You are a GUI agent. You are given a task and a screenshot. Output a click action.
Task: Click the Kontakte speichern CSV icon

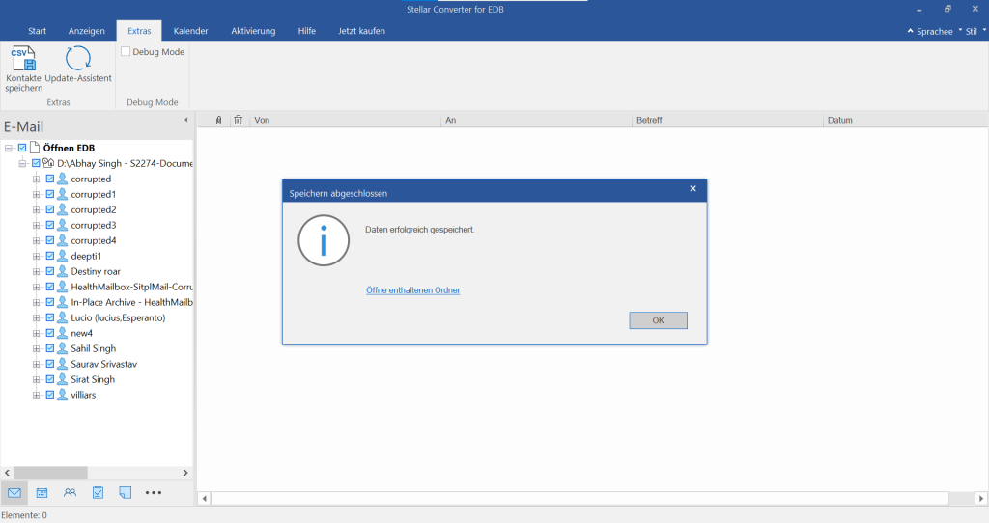tap(23, 59)
